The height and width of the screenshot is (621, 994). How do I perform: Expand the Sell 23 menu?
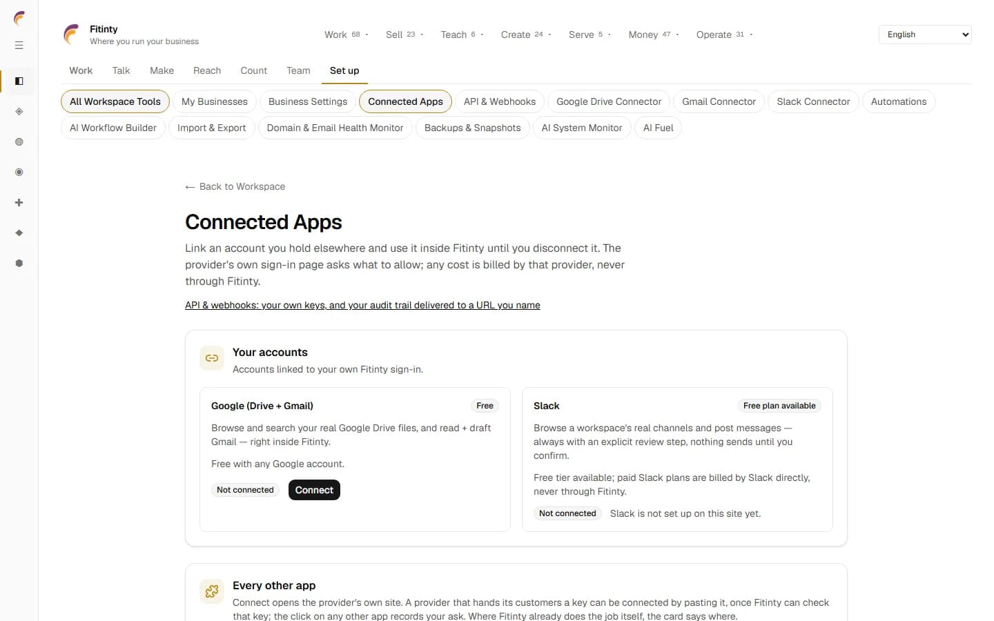[x=405, y=34]
